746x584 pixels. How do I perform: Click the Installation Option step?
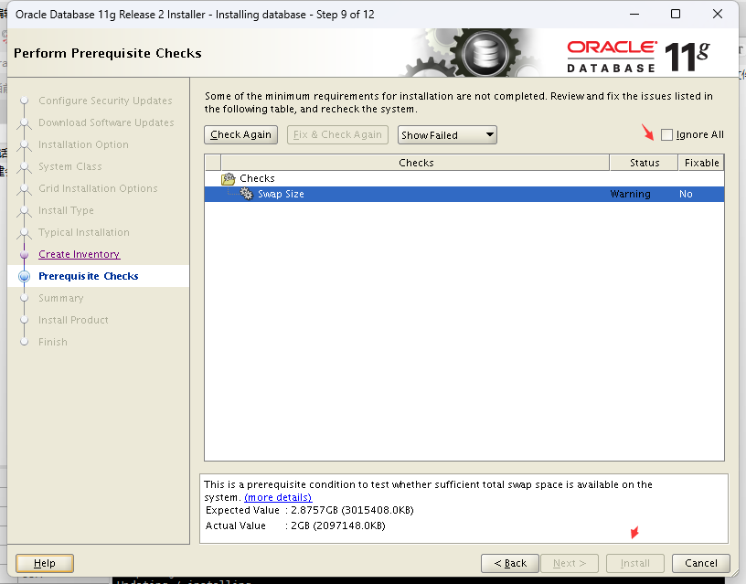tap(83, 144)
